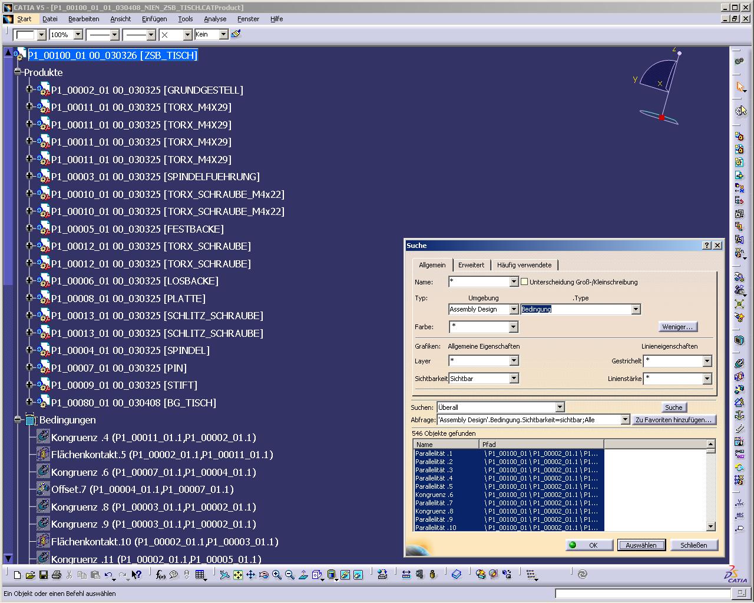Open the Linienstärke dropdown
The height and width of the screenshot is (603, 754).
pyautogui.click(x=707, y=379)
